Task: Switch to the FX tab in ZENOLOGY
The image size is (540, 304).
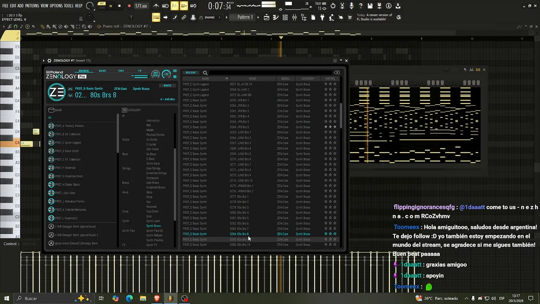Action: (140, 71)
